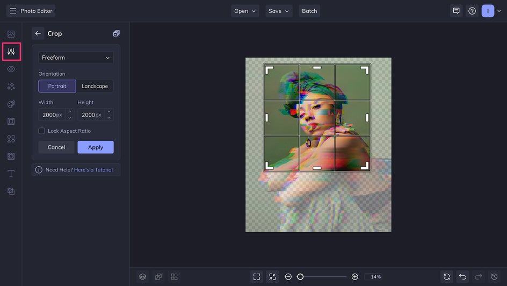Open the Touch Up eye icon
Image resolution: width=507 pixels, height=286 pixels.
[x=11, y=69]
